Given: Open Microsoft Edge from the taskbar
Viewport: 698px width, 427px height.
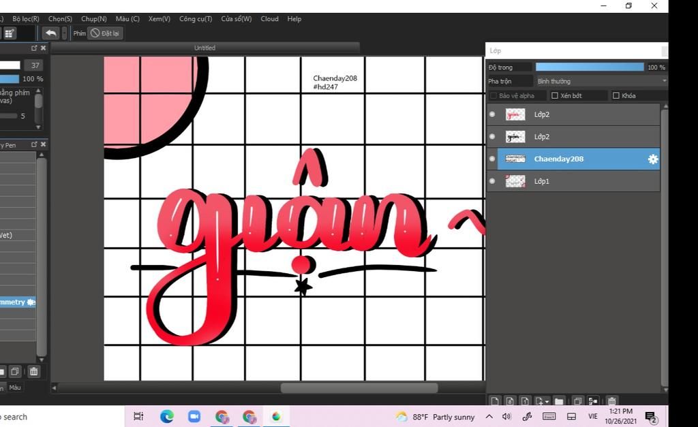Looking at the screenshot, I should [x=166, y=416].
